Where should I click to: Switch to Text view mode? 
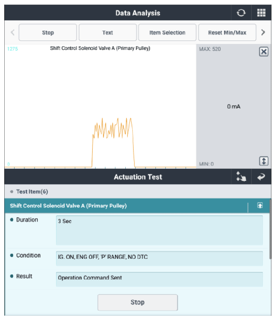[108, 33]
